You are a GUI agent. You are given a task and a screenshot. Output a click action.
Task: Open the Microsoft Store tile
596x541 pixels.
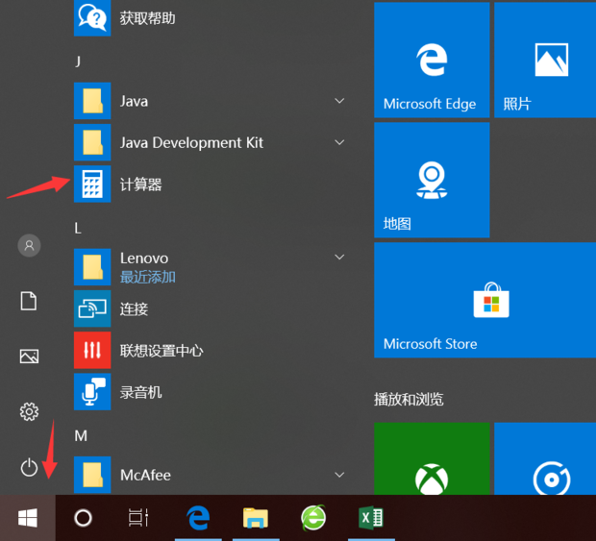coord(485,300)
